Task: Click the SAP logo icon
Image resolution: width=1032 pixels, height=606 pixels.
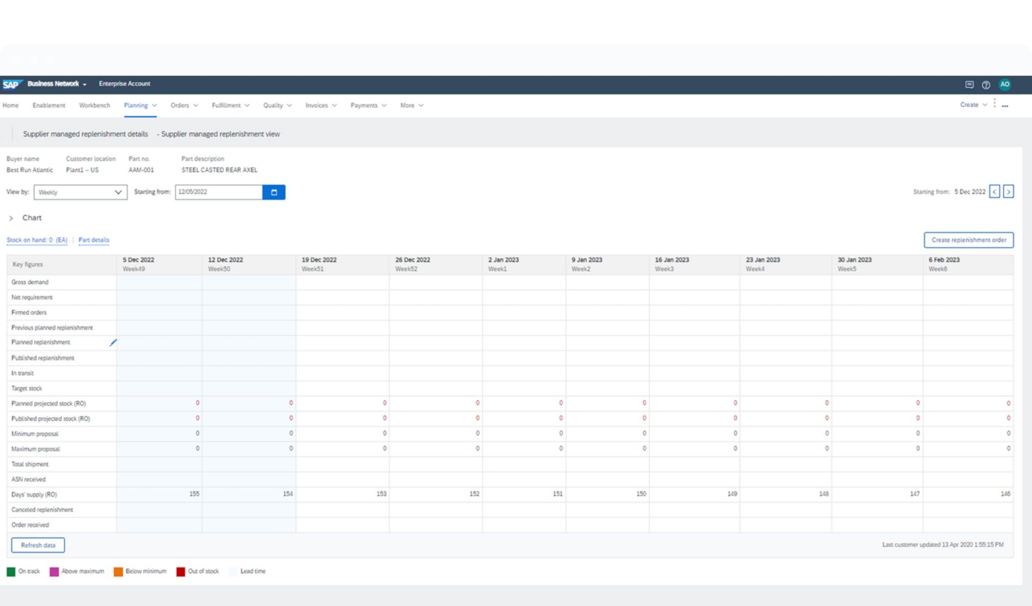Action: [x=10, y=84]
